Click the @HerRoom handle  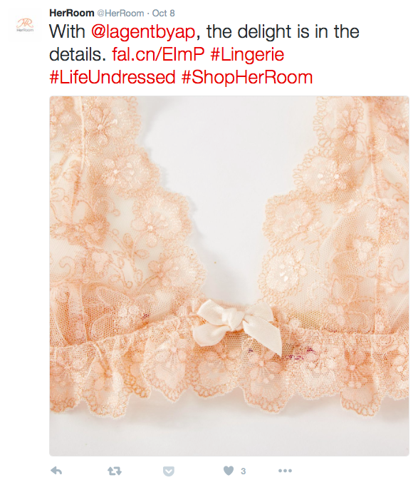120,13
